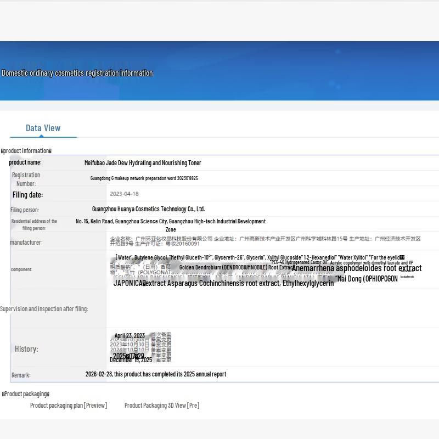Screen dimensions: 439x439
Task: Click the 'Filing person:' label
Action: click(x=25, y=210)
